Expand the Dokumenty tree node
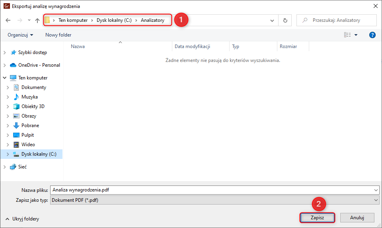Image resolution: width=382 pixels, height=228 pixels. [x=8, y=87]
